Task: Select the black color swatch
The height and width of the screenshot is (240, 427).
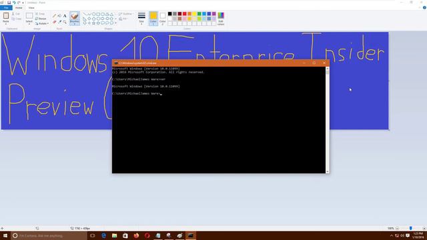Action: point(169,13)
